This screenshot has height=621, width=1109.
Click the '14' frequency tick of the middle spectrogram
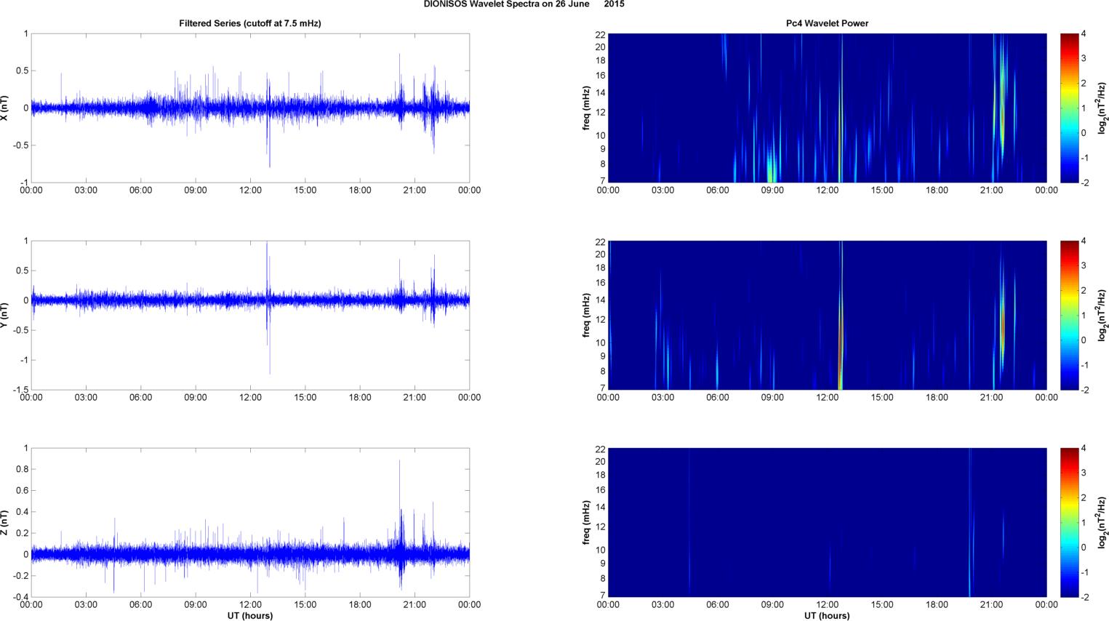point(600,300)
